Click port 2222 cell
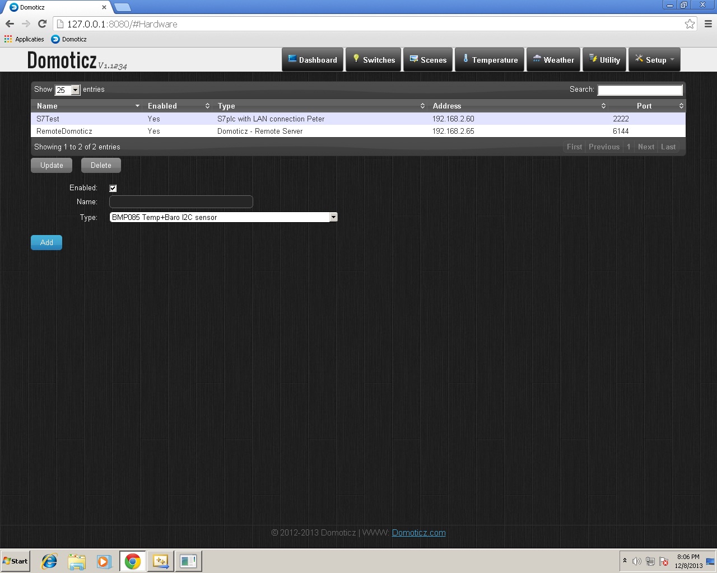 tap(621, 119)
